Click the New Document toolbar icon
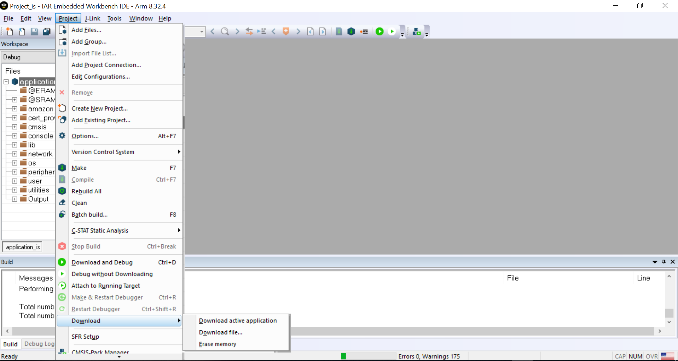This screenshot has height=361, width=678. click(x=10, y=31)
